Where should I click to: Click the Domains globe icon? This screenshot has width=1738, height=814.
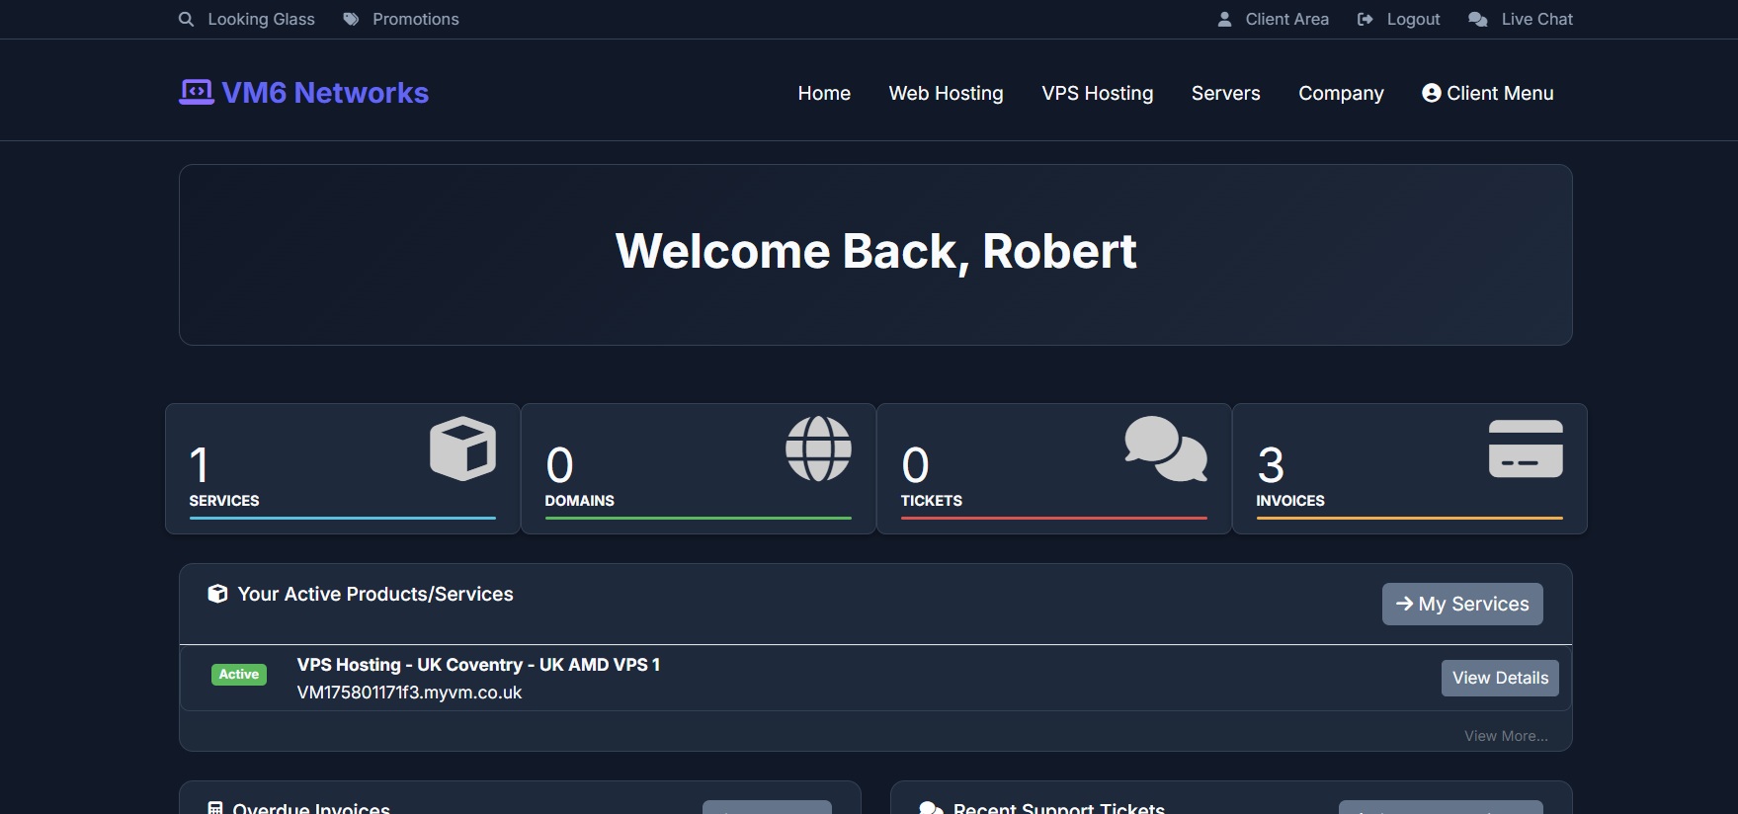[818, 448]
